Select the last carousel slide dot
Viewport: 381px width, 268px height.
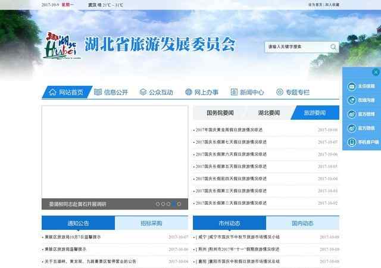tap(179, 204)
